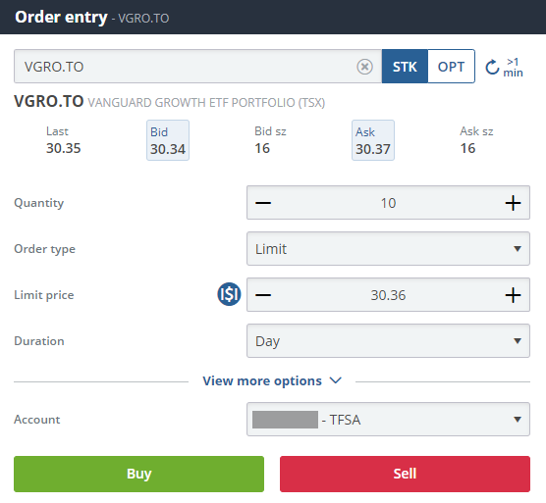546x503 pixels.
Task: Use the Bid 30.34 price box
Action: pyautogui.click(x=168, y=140)
